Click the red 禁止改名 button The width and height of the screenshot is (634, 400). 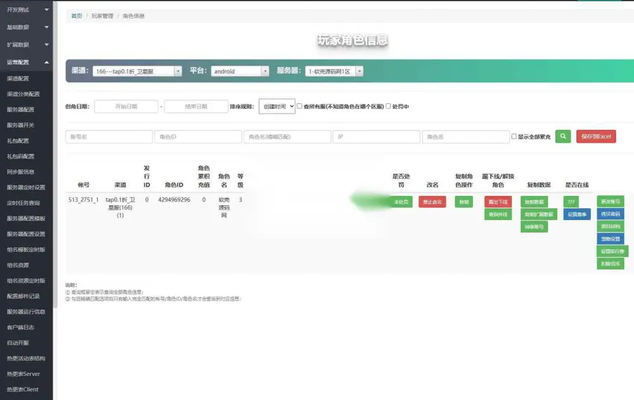[432, 202]
